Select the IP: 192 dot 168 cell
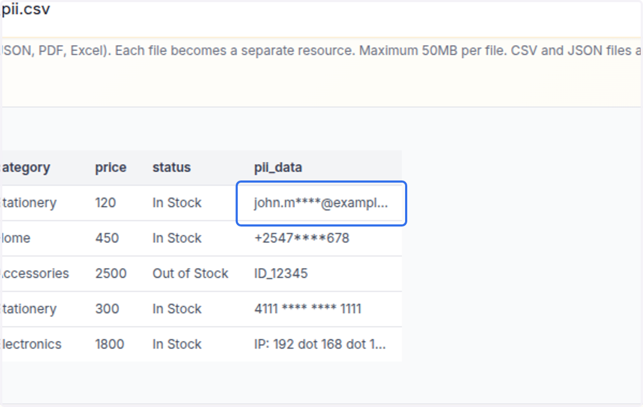 tap(320, 344)
